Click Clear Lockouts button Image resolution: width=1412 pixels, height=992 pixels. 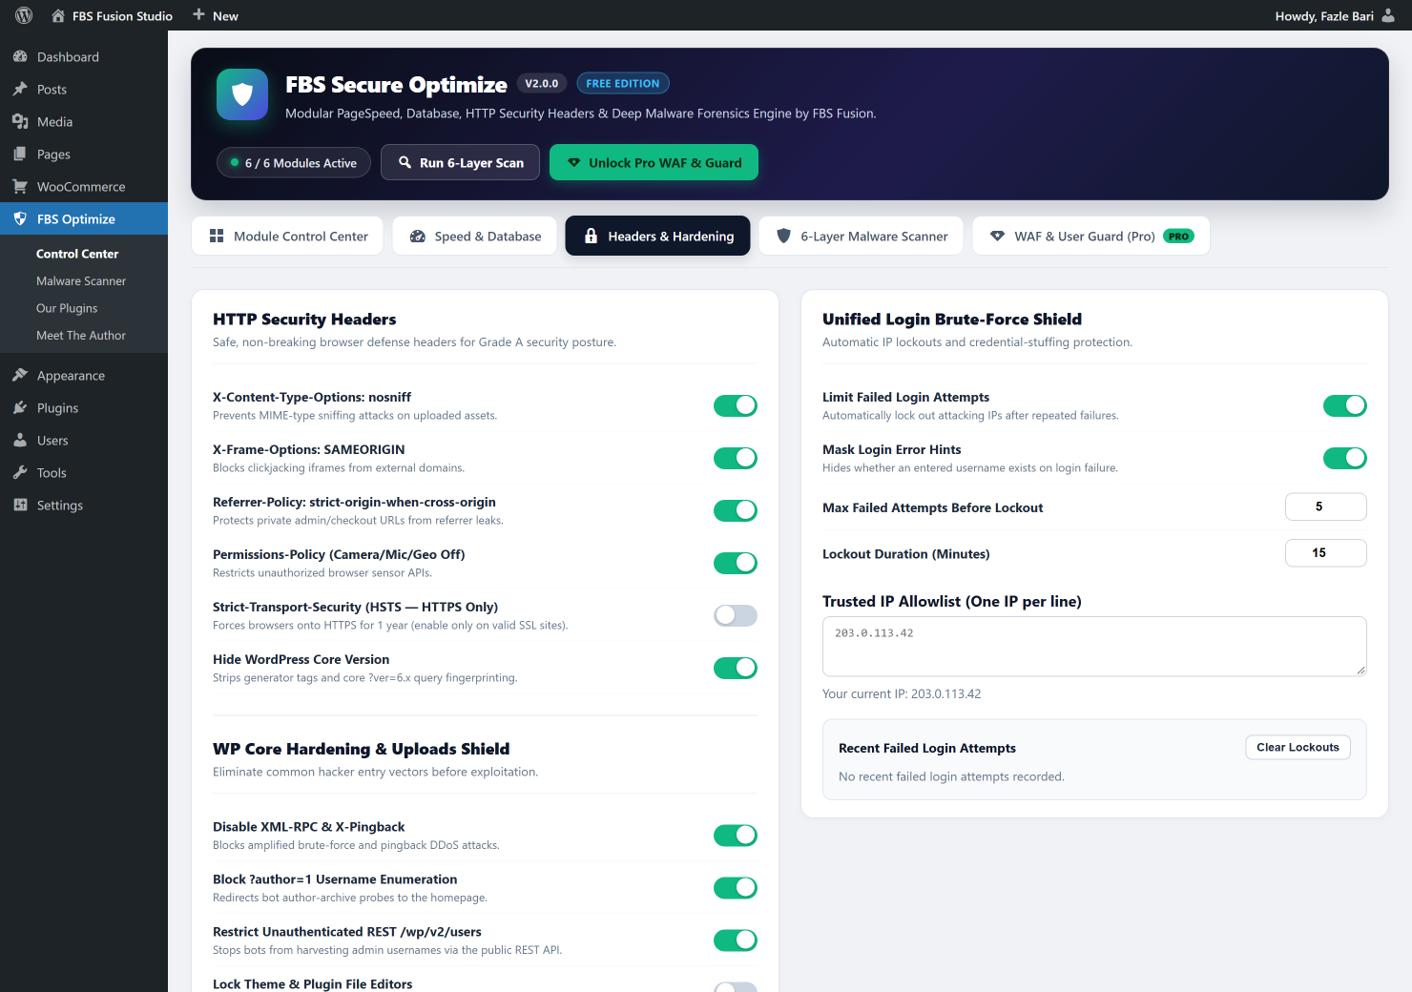[x=1298, y=747]
